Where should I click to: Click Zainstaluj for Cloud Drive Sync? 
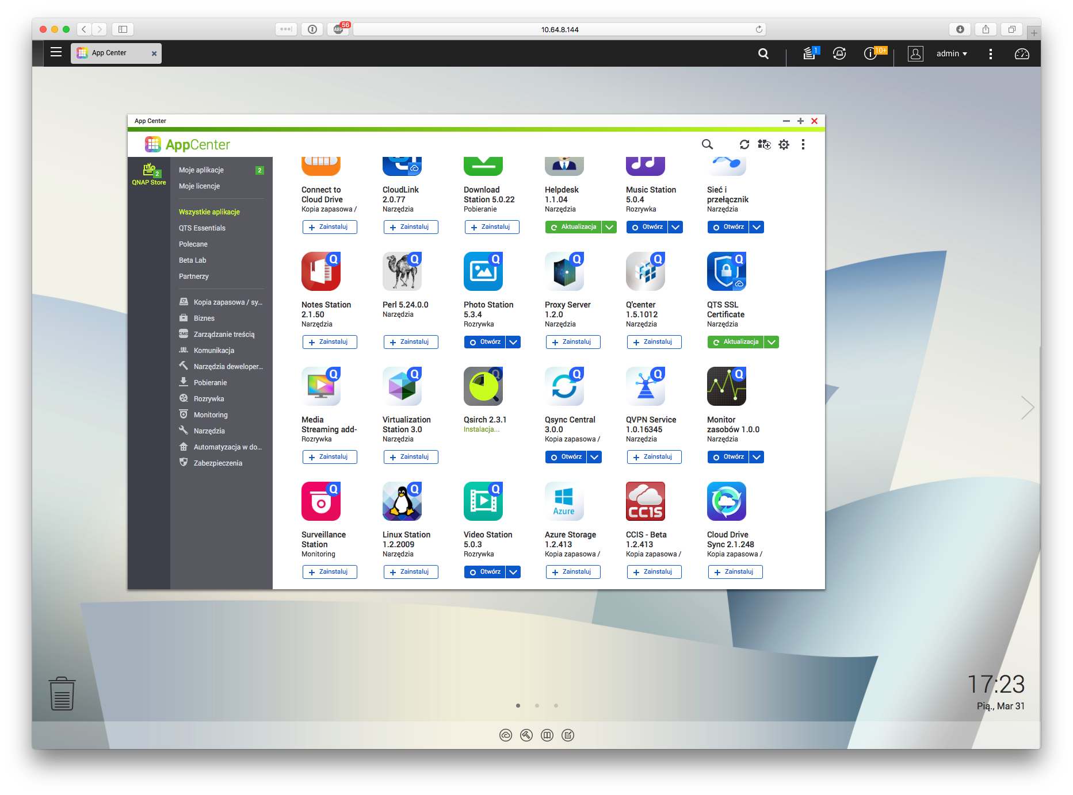[735, 572]
